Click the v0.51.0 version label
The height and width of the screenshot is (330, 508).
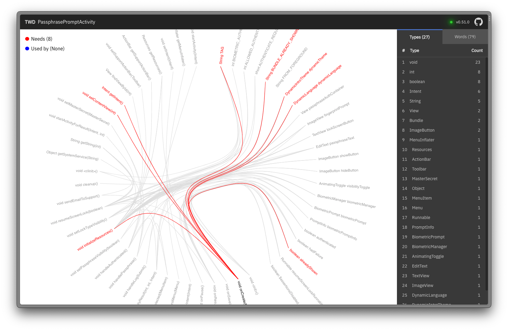462,22
